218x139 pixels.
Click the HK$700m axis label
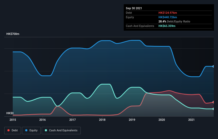coord(13,34)
